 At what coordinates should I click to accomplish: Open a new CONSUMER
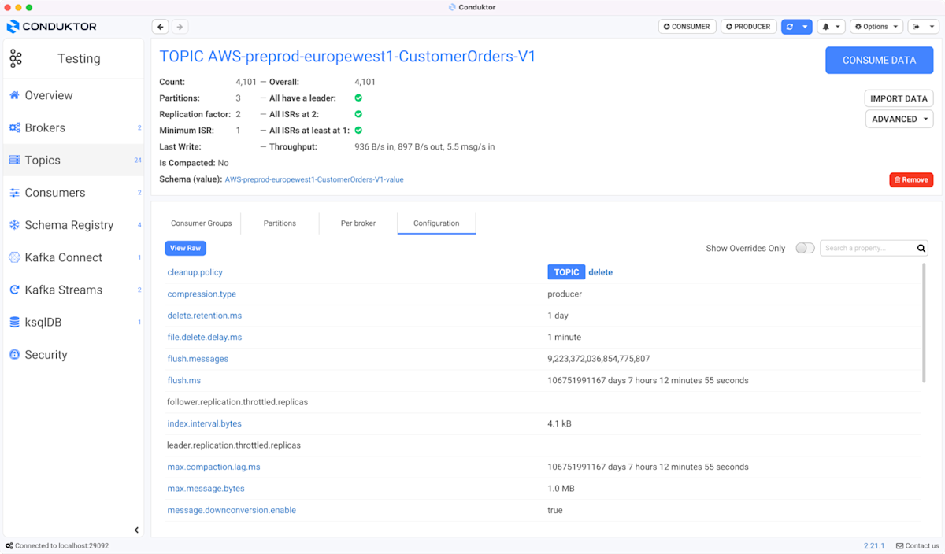tap(687, 27)
